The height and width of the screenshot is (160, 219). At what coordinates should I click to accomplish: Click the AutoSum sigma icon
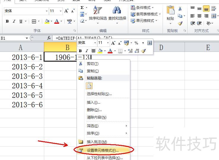[82, 7]
